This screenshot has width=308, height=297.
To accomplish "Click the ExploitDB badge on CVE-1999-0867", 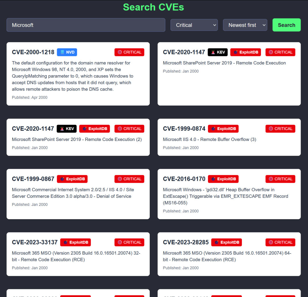I will click(x=72, y=179).
